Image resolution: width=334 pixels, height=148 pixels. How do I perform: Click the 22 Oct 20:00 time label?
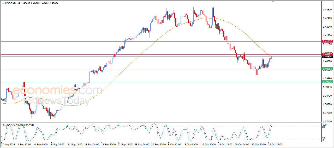[x=259, y=144]
